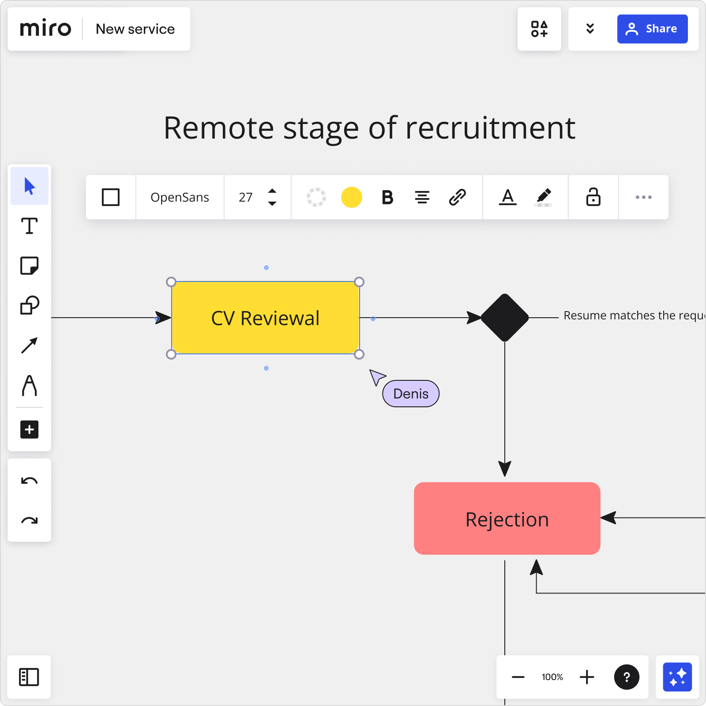Screen dimensions: 706x706
Task: Expand the collapsed top bar chevron
Action: 590,29
